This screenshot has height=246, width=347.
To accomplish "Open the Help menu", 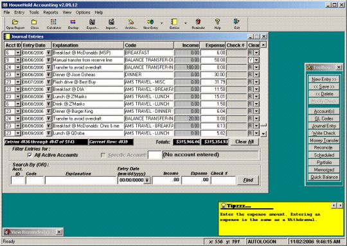I will click(99, 13).
